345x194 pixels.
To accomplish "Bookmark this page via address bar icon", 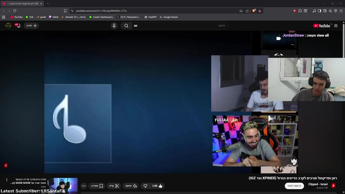I will tap(65, 11).
